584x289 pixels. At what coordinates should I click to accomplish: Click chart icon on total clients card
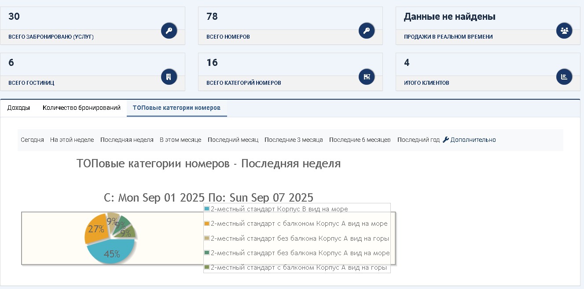pos(564,77)
